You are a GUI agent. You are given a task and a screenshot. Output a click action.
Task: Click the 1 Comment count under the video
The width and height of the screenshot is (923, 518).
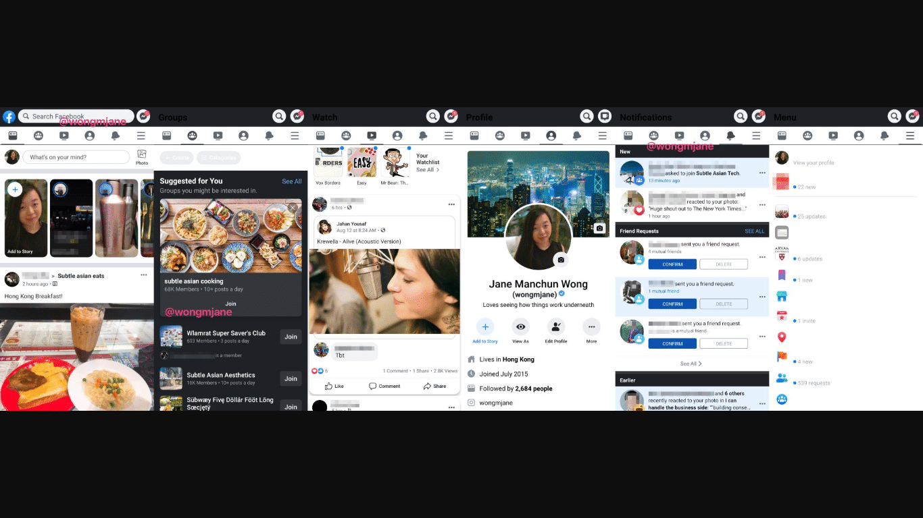(395, 371)
